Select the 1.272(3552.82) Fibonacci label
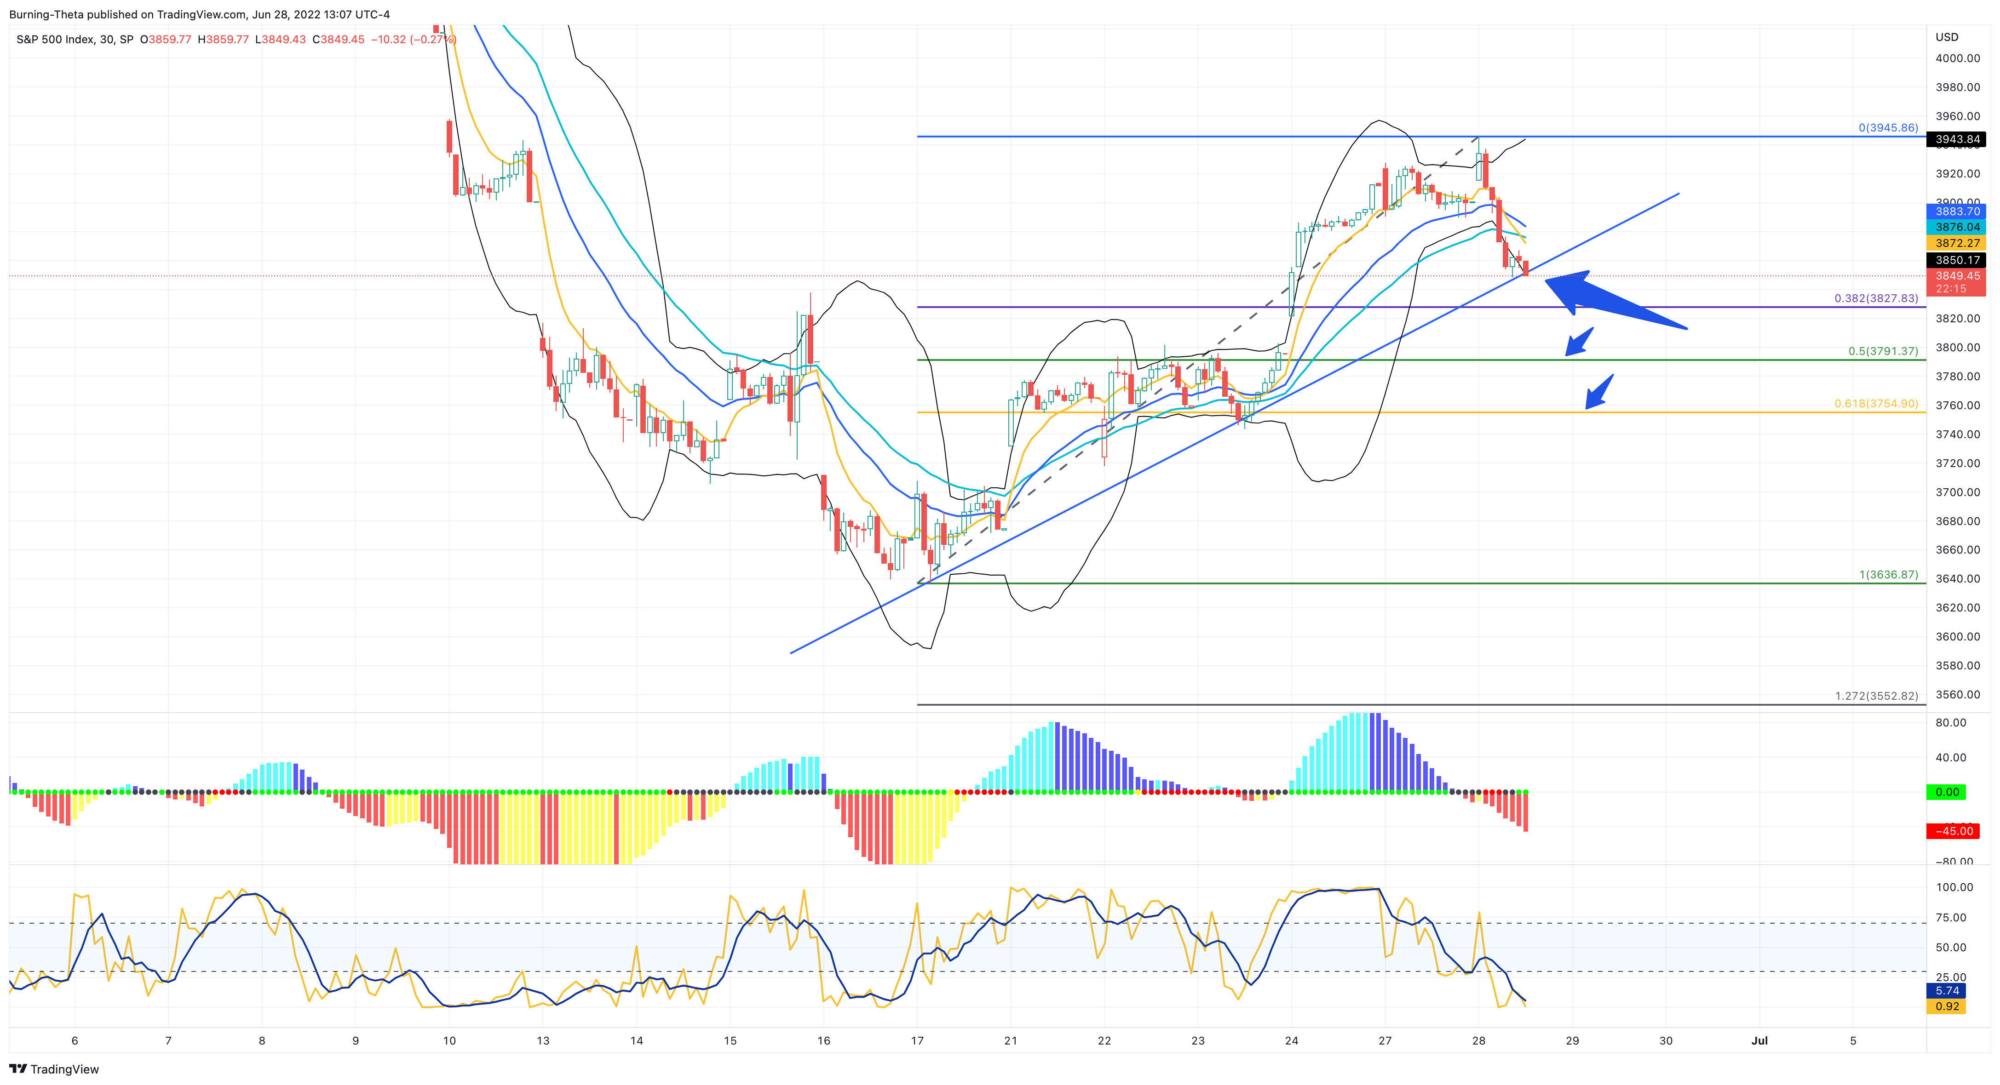 click(1877, 696)
